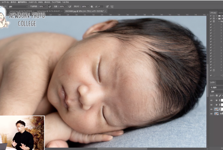Open ウィンドウ(W) menu
This screenshot has width=223, height=150.
tap(56, 2)
